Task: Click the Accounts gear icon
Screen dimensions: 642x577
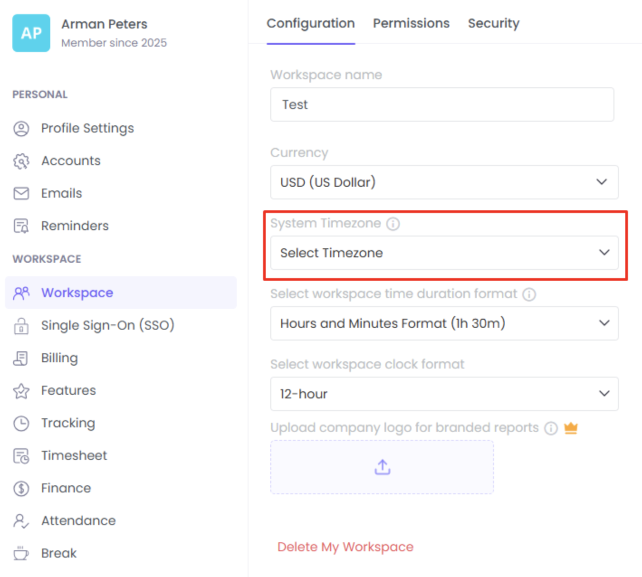Action: tap(21, 161)
